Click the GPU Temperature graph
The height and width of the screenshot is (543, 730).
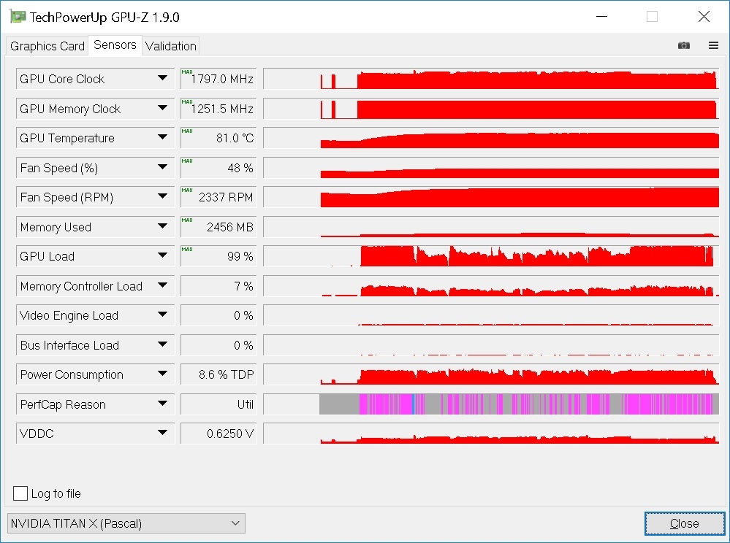[491, 138]
